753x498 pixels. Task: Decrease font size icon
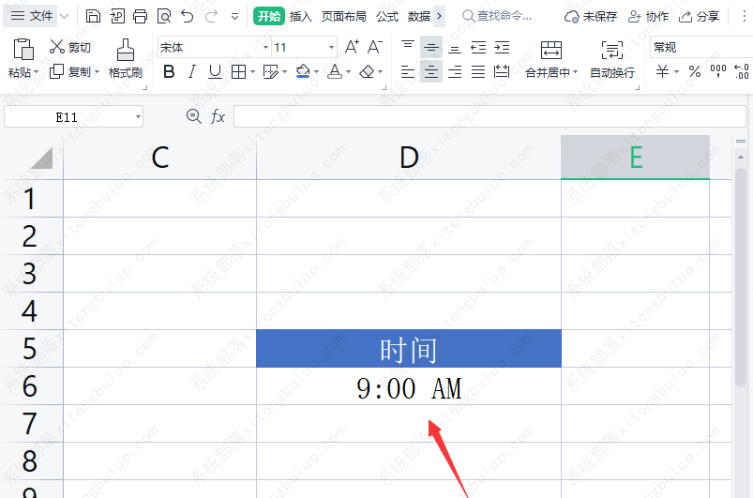pyautogui.click(x=374, y=47)
